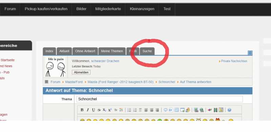Open the Mitgliederkarte page

pyautogui.click(x=108, y=9)
